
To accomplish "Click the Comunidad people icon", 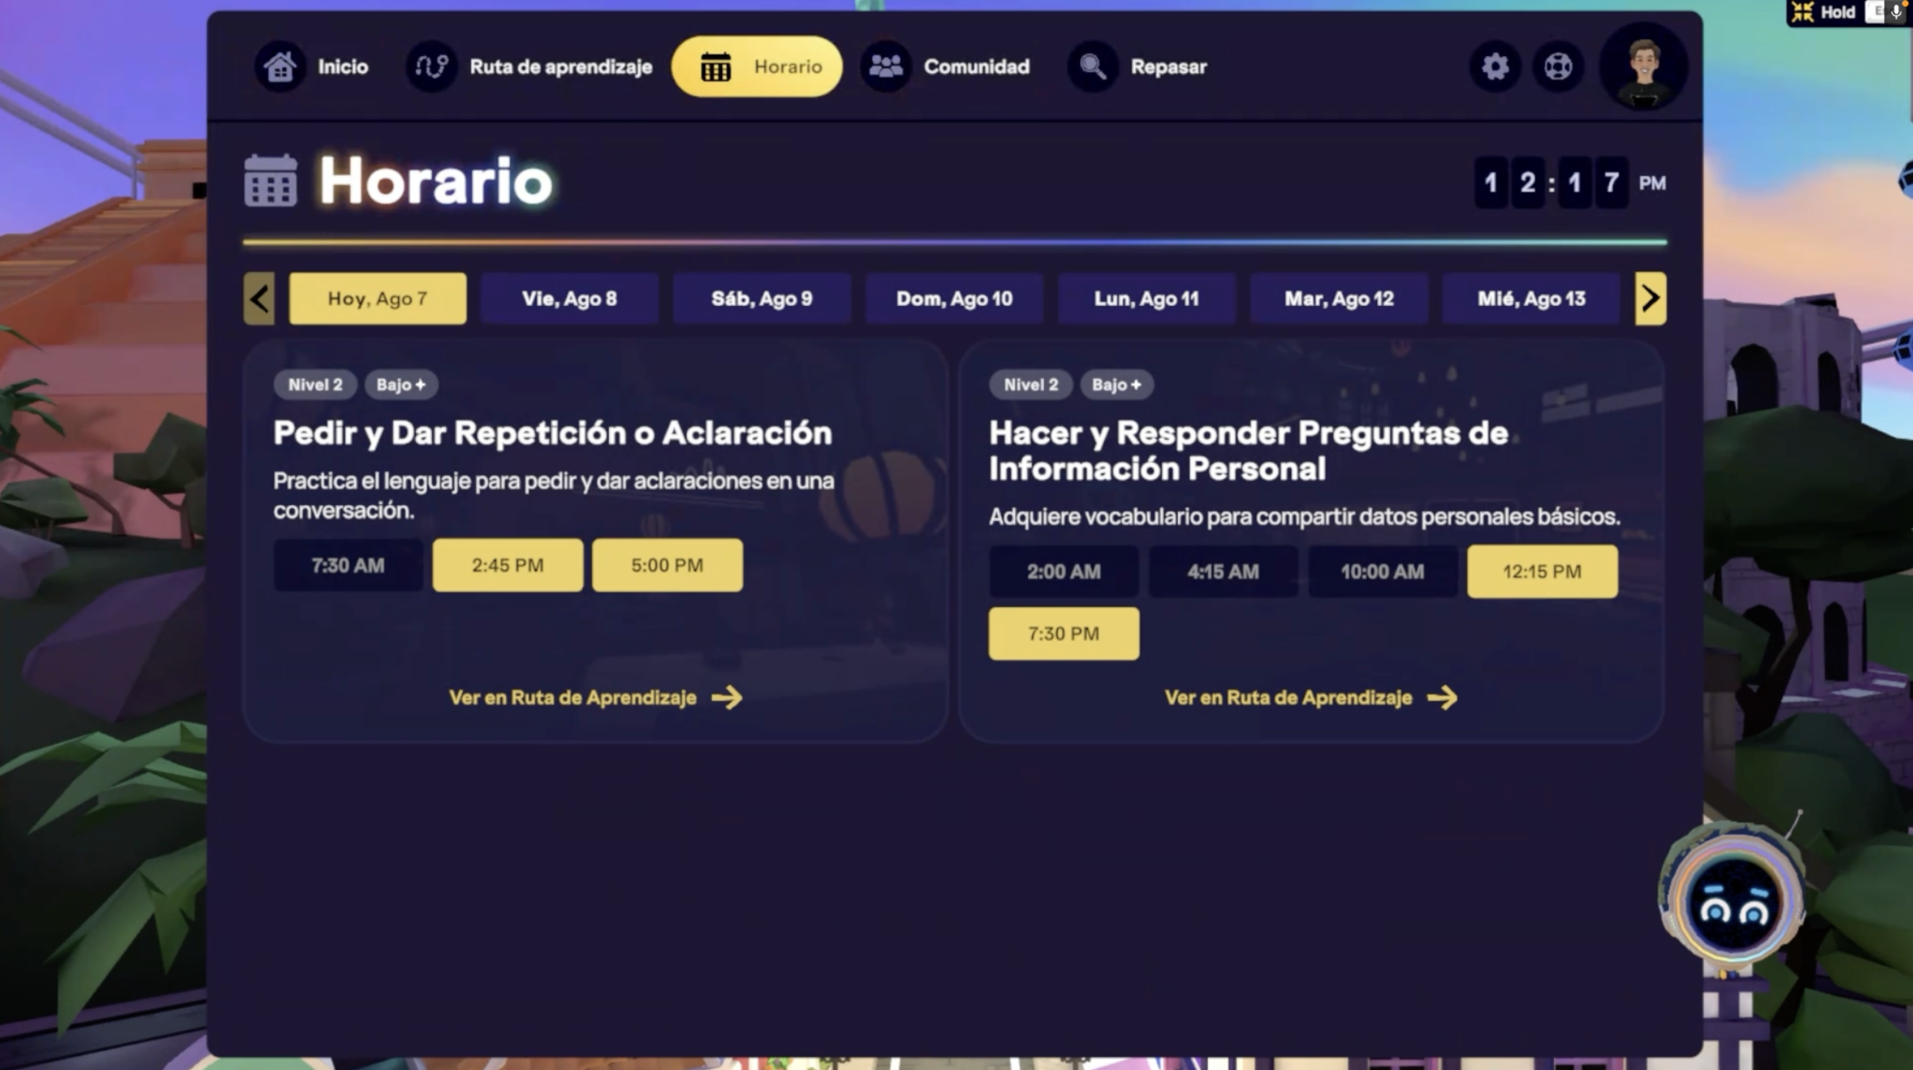I will click(x=886, y=67).
